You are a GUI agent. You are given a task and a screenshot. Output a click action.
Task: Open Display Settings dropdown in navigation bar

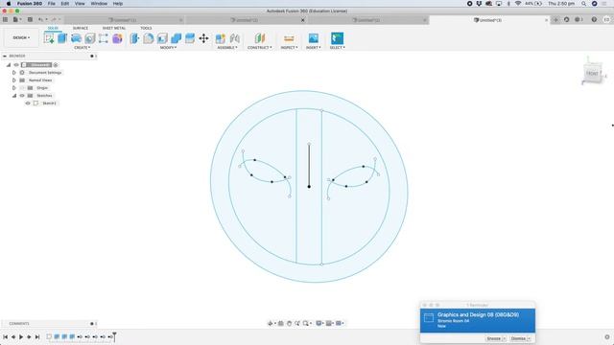pyautogui.click(x=319, y=324)
